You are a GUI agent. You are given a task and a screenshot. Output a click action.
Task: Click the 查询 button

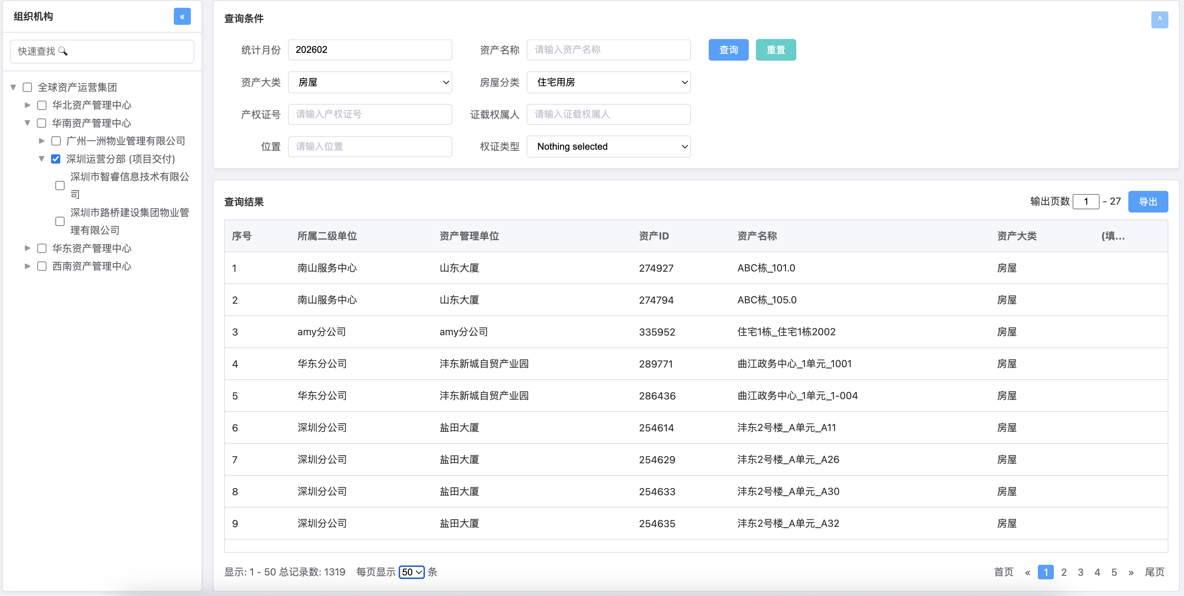click(728, 50)
